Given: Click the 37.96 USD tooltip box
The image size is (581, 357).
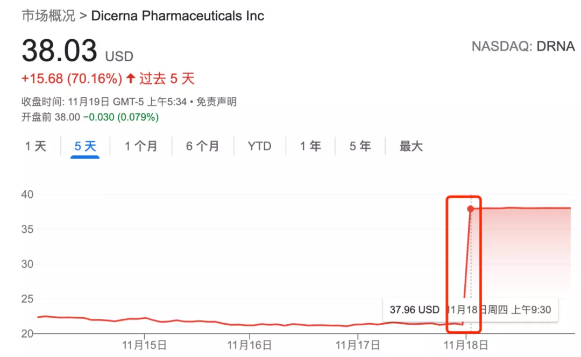Looking at the screenshot, I should pos(470,310).
